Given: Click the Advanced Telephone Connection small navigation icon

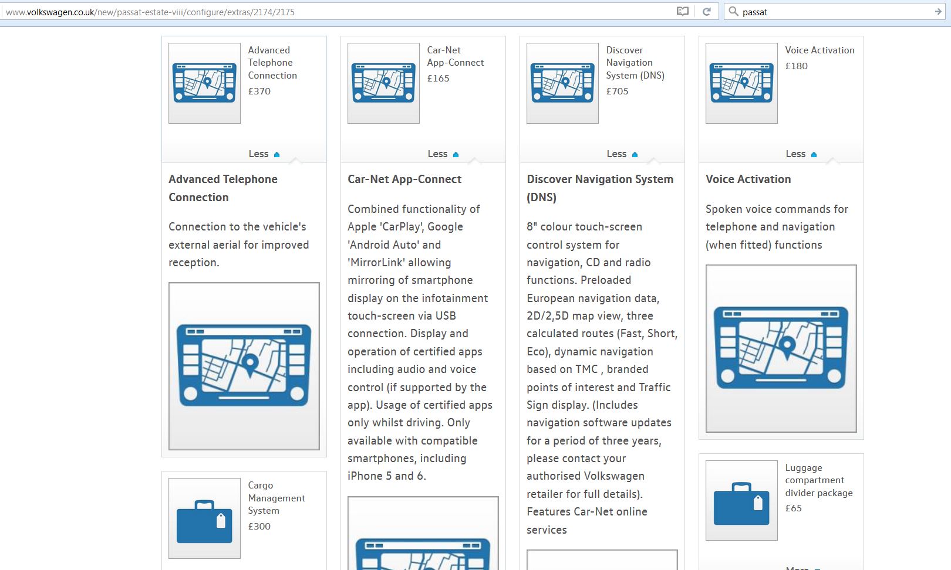Looking at the screenshot, I should tap(204, 83).
